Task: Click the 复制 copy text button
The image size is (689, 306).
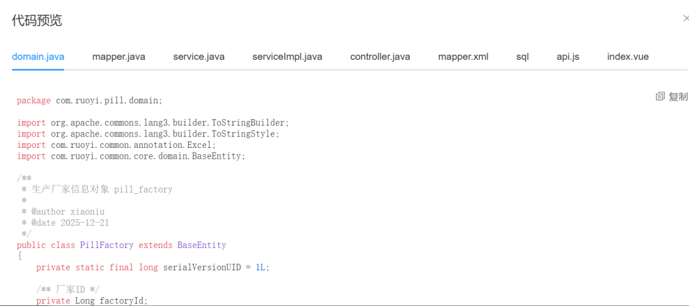Action: (x=678, y=97)
